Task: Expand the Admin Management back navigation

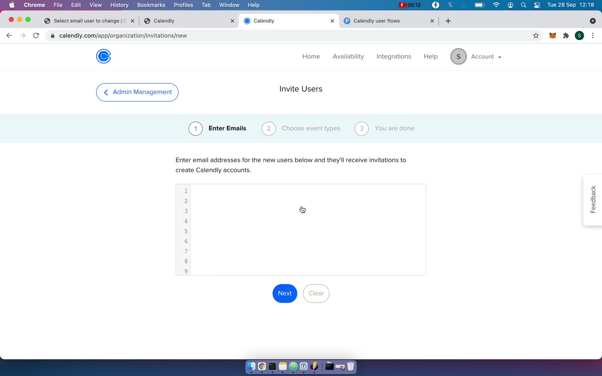Action: [x=137, y=92]
